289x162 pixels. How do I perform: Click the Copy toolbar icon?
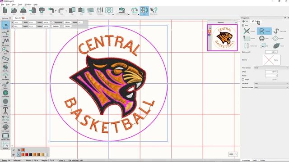point(72,10)
